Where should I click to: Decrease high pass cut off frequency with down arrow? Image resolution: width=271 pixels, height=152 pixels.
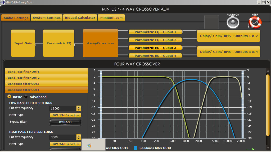click(79, 139)
